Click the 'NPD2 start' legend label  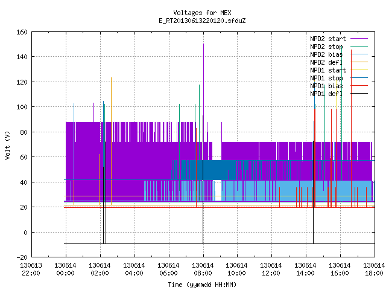tap(328, 39)
